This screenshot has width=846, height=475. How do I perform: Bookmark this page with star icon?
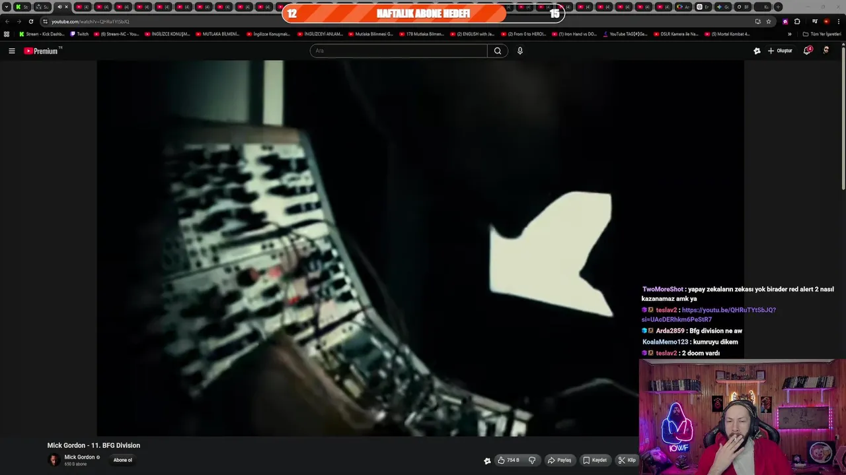click(x=769, y=21)
